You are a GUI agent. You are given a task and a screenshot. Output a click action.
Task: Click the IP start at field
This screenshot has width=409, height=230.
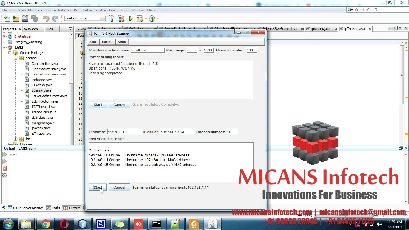[x=124, y=132]
